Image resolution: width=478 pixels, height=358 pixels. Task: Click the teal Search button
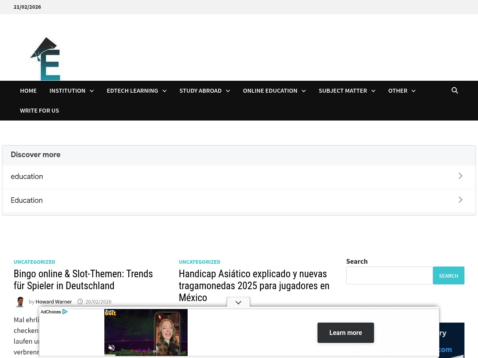(x=449, y=275)
